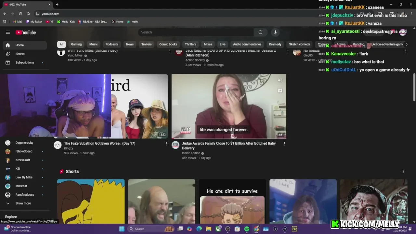The image size is (416, 234).
Task: Open YT bookmark
Action: [x=50, y=22]
